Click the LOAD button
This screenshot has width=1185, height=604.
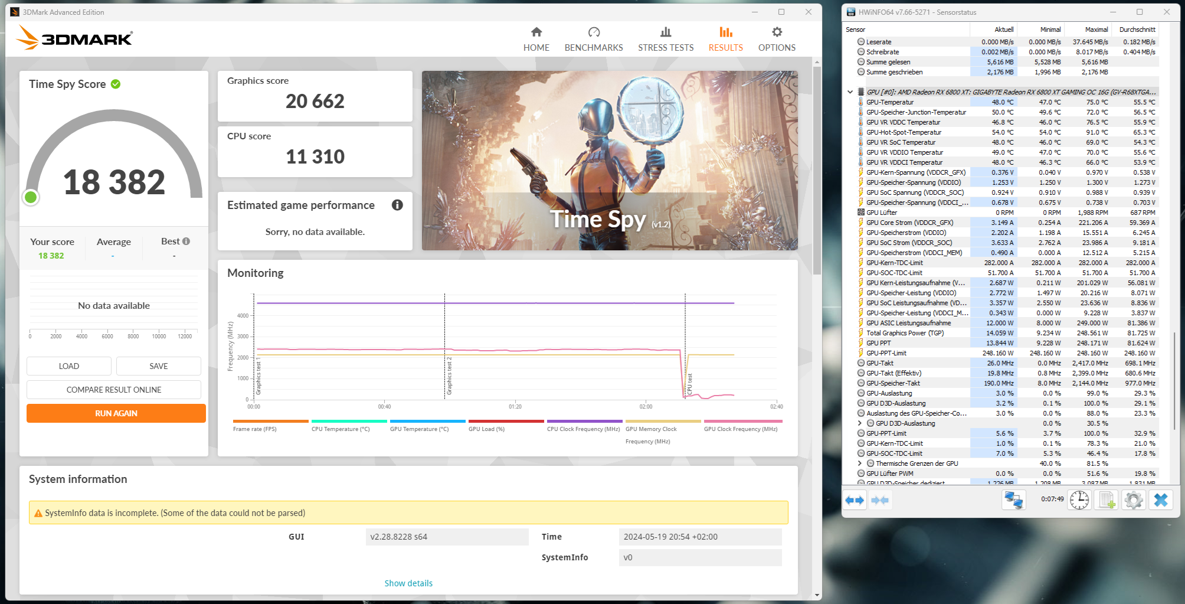69,366
